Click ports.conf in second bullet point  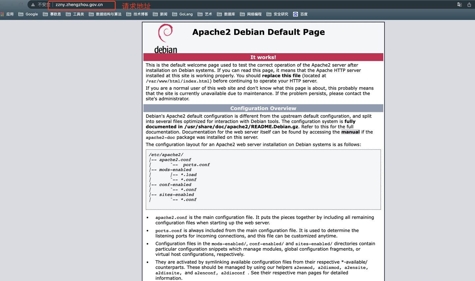pos(169,231)
